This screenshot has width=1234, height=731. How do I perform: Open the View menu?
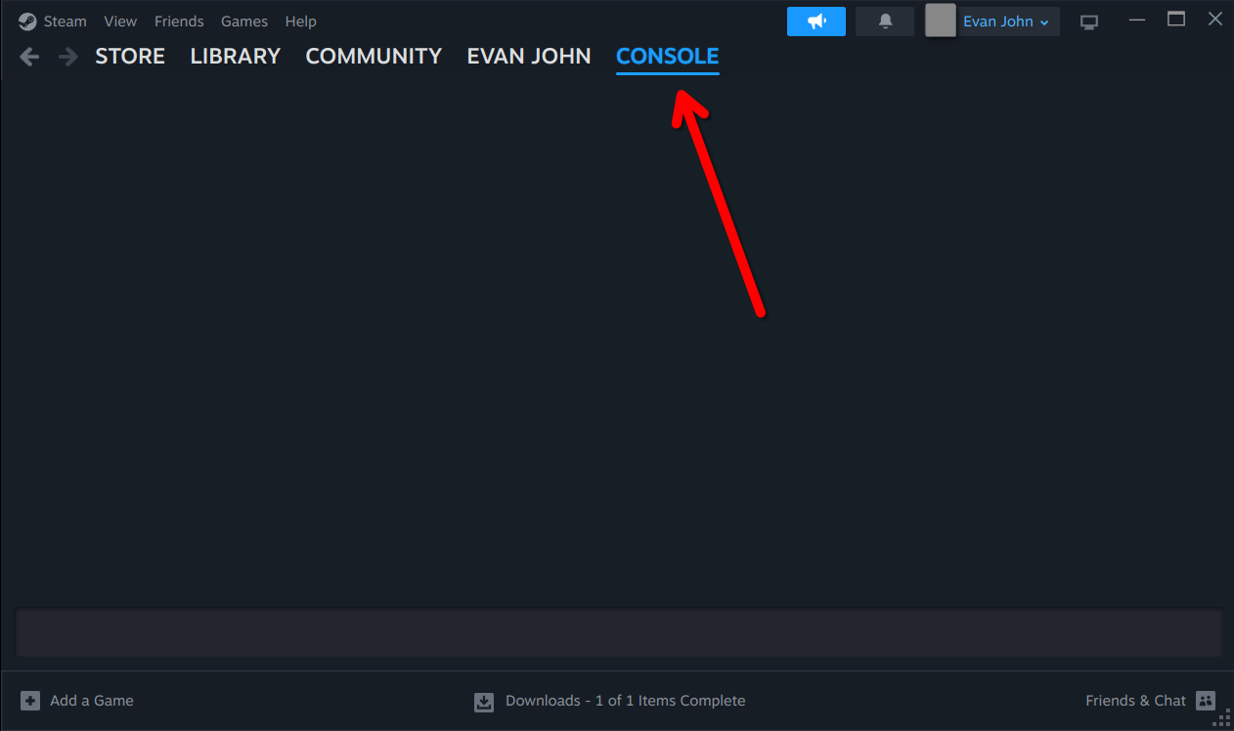120,21
